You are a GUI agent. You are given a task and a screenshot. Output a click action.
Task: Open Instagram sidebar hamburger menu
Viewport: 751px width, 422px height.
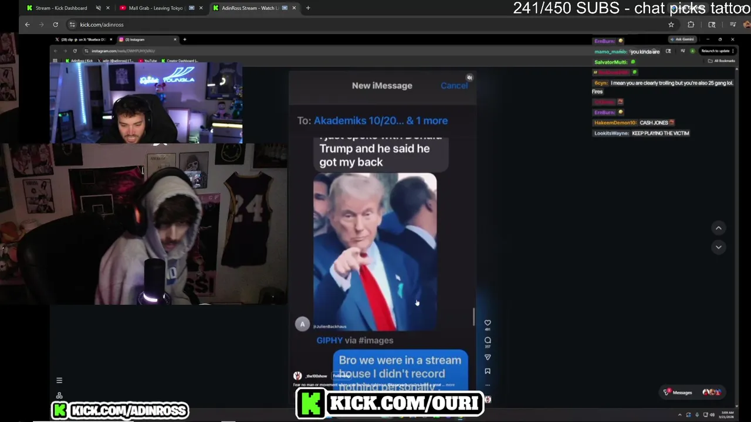tap(59, 380)
